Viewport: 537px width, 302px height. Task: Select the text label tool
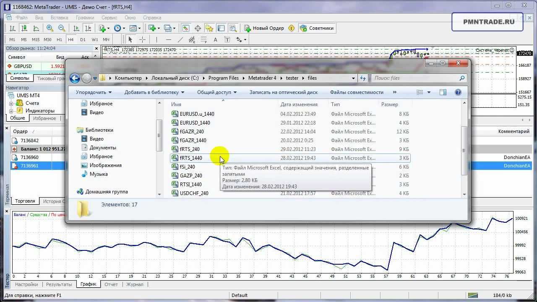[227, 39]
